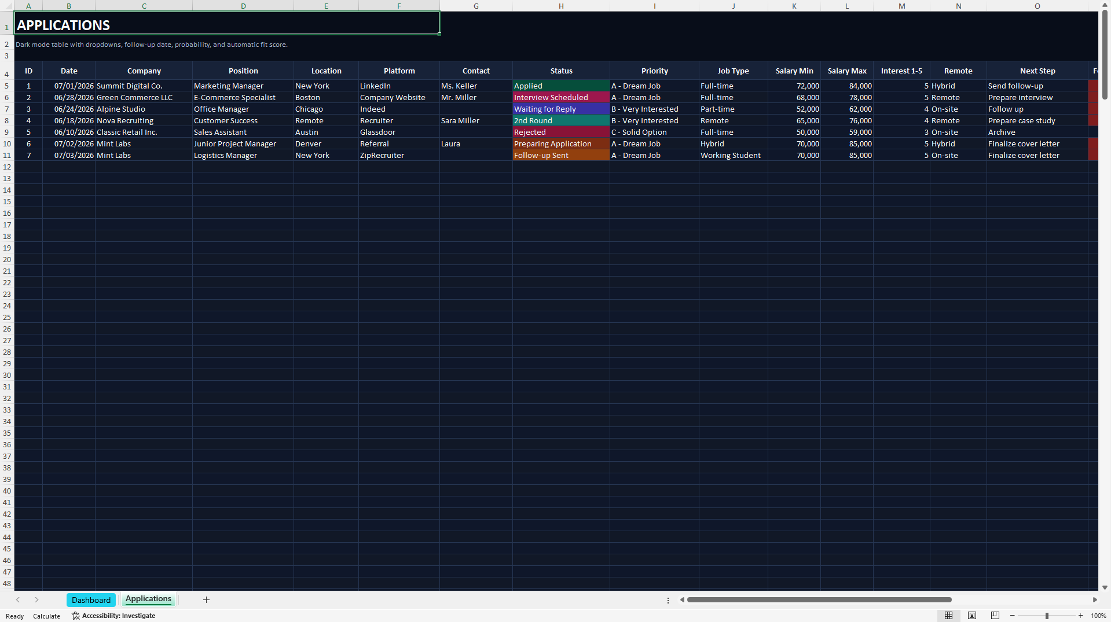Viewport: 1111px width, 622px height.
Task: Click the Glassdoor platform cell
Action: point(399,132)
